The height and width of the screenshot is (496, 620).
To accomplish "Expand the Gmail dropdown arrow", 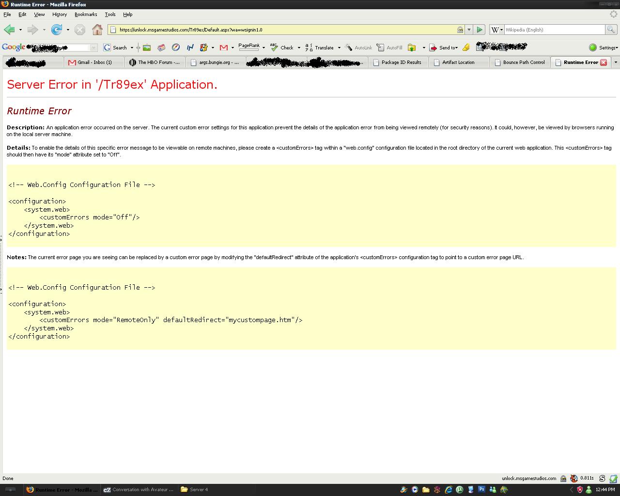I will pos(232,47).
